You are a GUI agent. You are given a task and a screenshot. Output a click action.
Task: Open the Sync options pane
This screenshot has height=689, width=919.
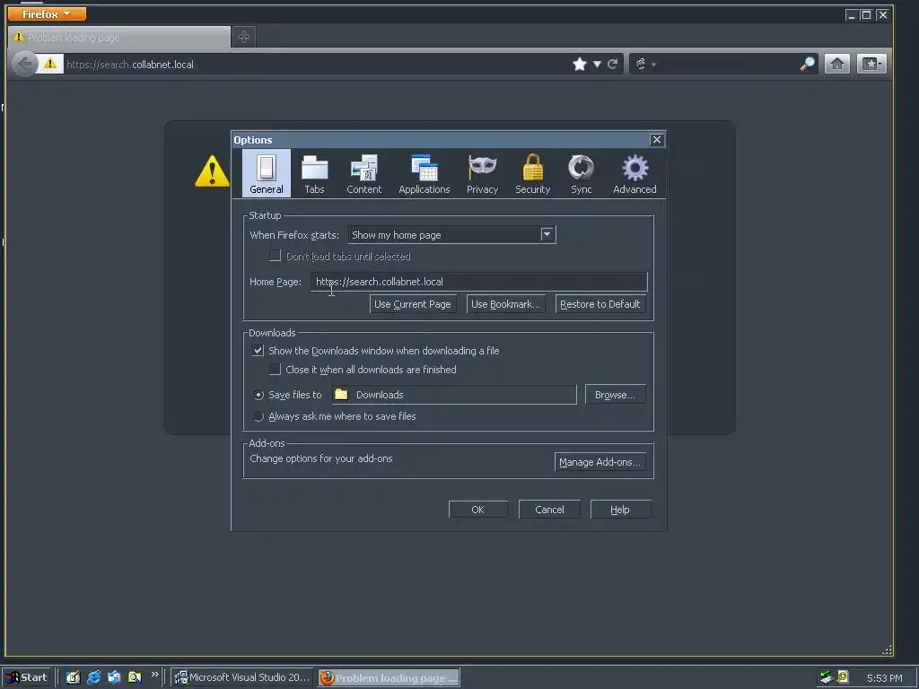click(581, 173)
